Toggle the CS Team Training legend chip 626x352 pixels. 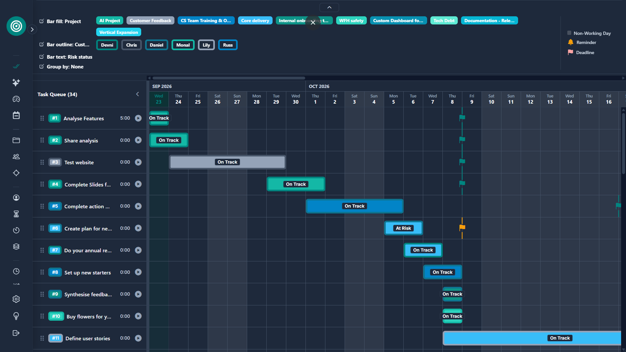206,21
